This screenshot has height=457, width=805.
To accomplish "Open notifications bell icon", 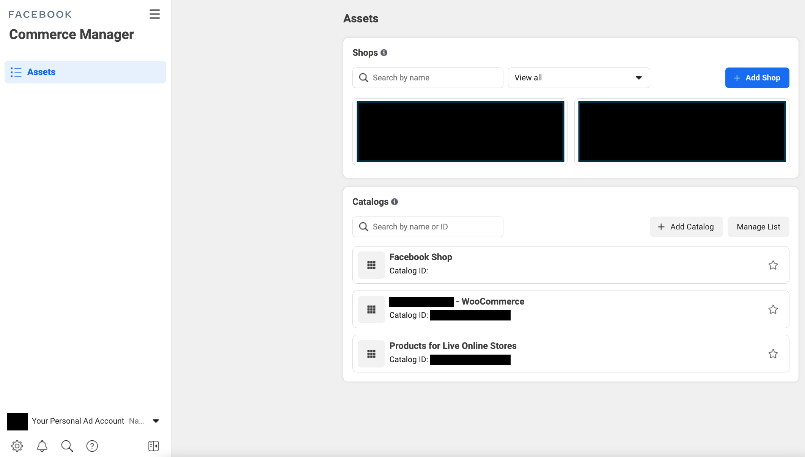I will click(x=42, y=446).
